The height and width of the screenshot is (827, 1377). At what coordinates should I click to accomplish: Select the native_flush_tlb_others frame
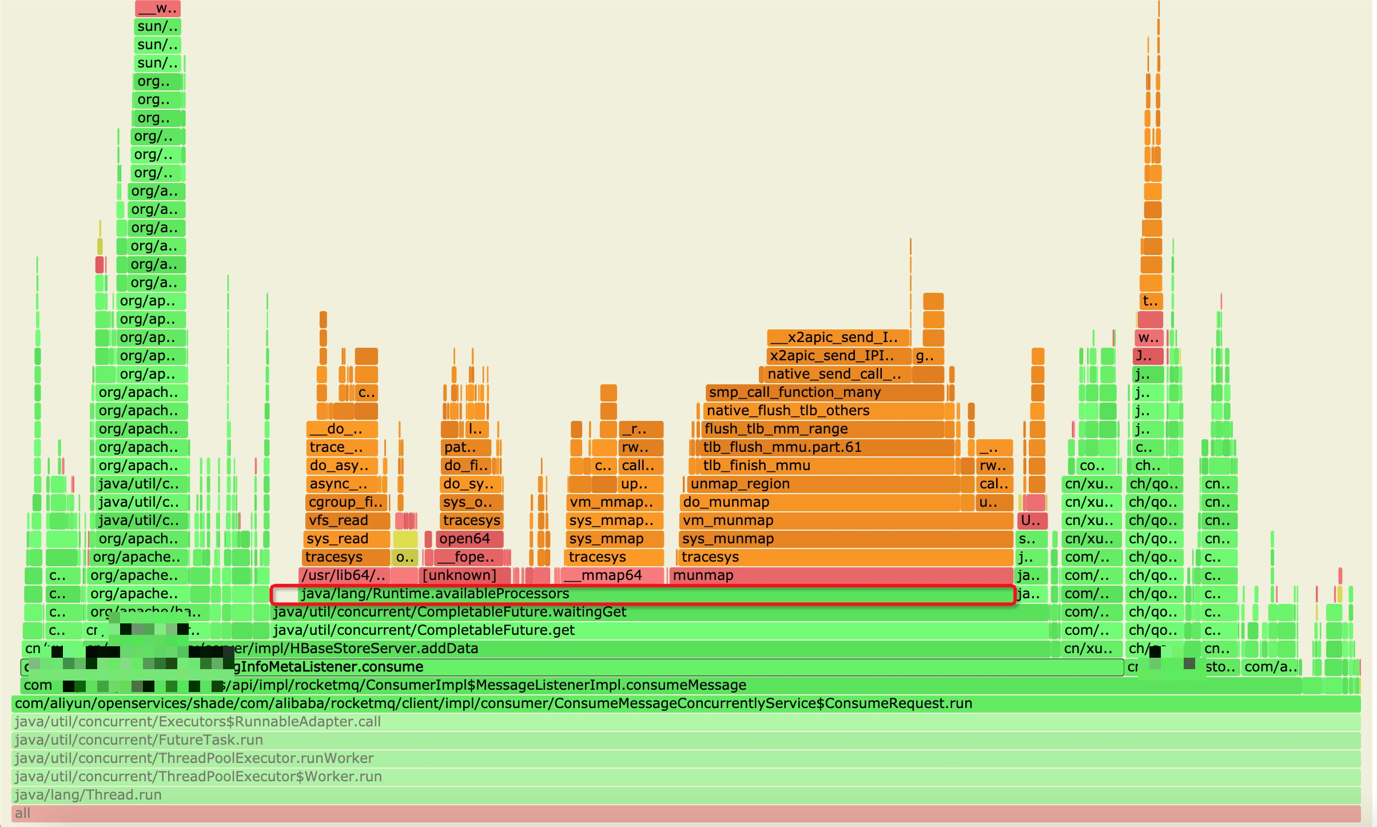point(823,411)
